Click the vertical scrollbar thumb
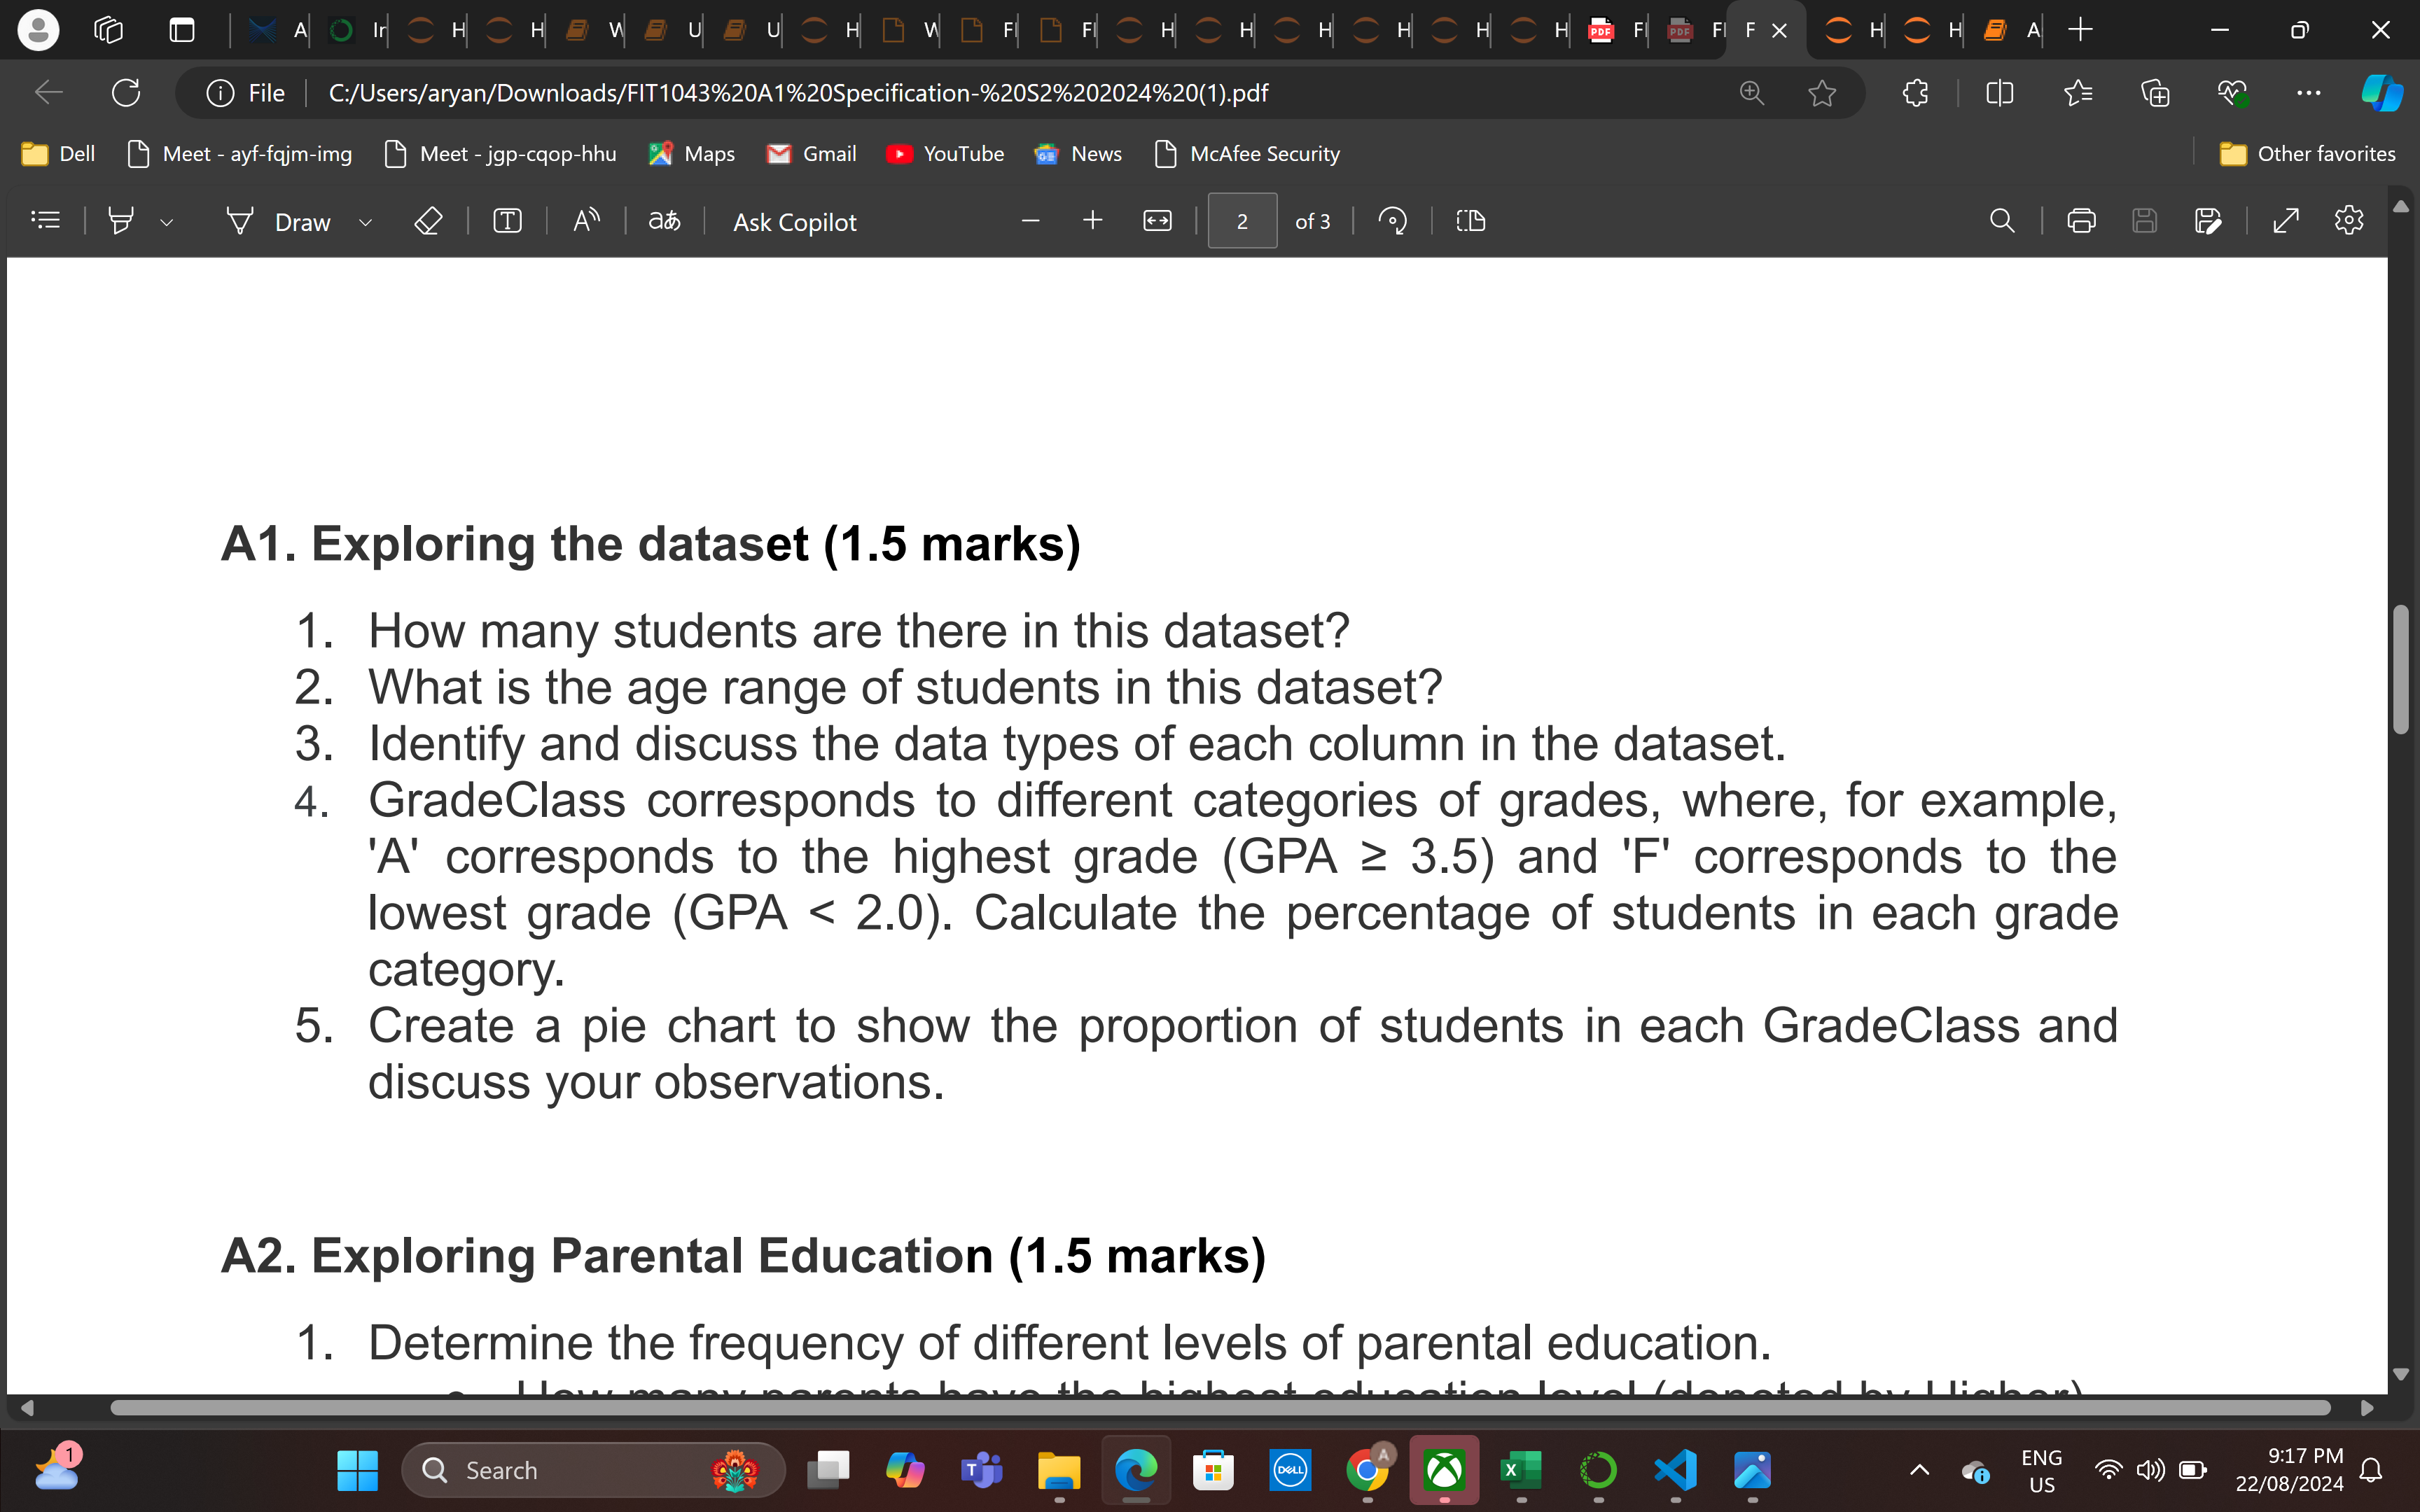This screenshot has height=1512, width=2420. click(2400, 669)
